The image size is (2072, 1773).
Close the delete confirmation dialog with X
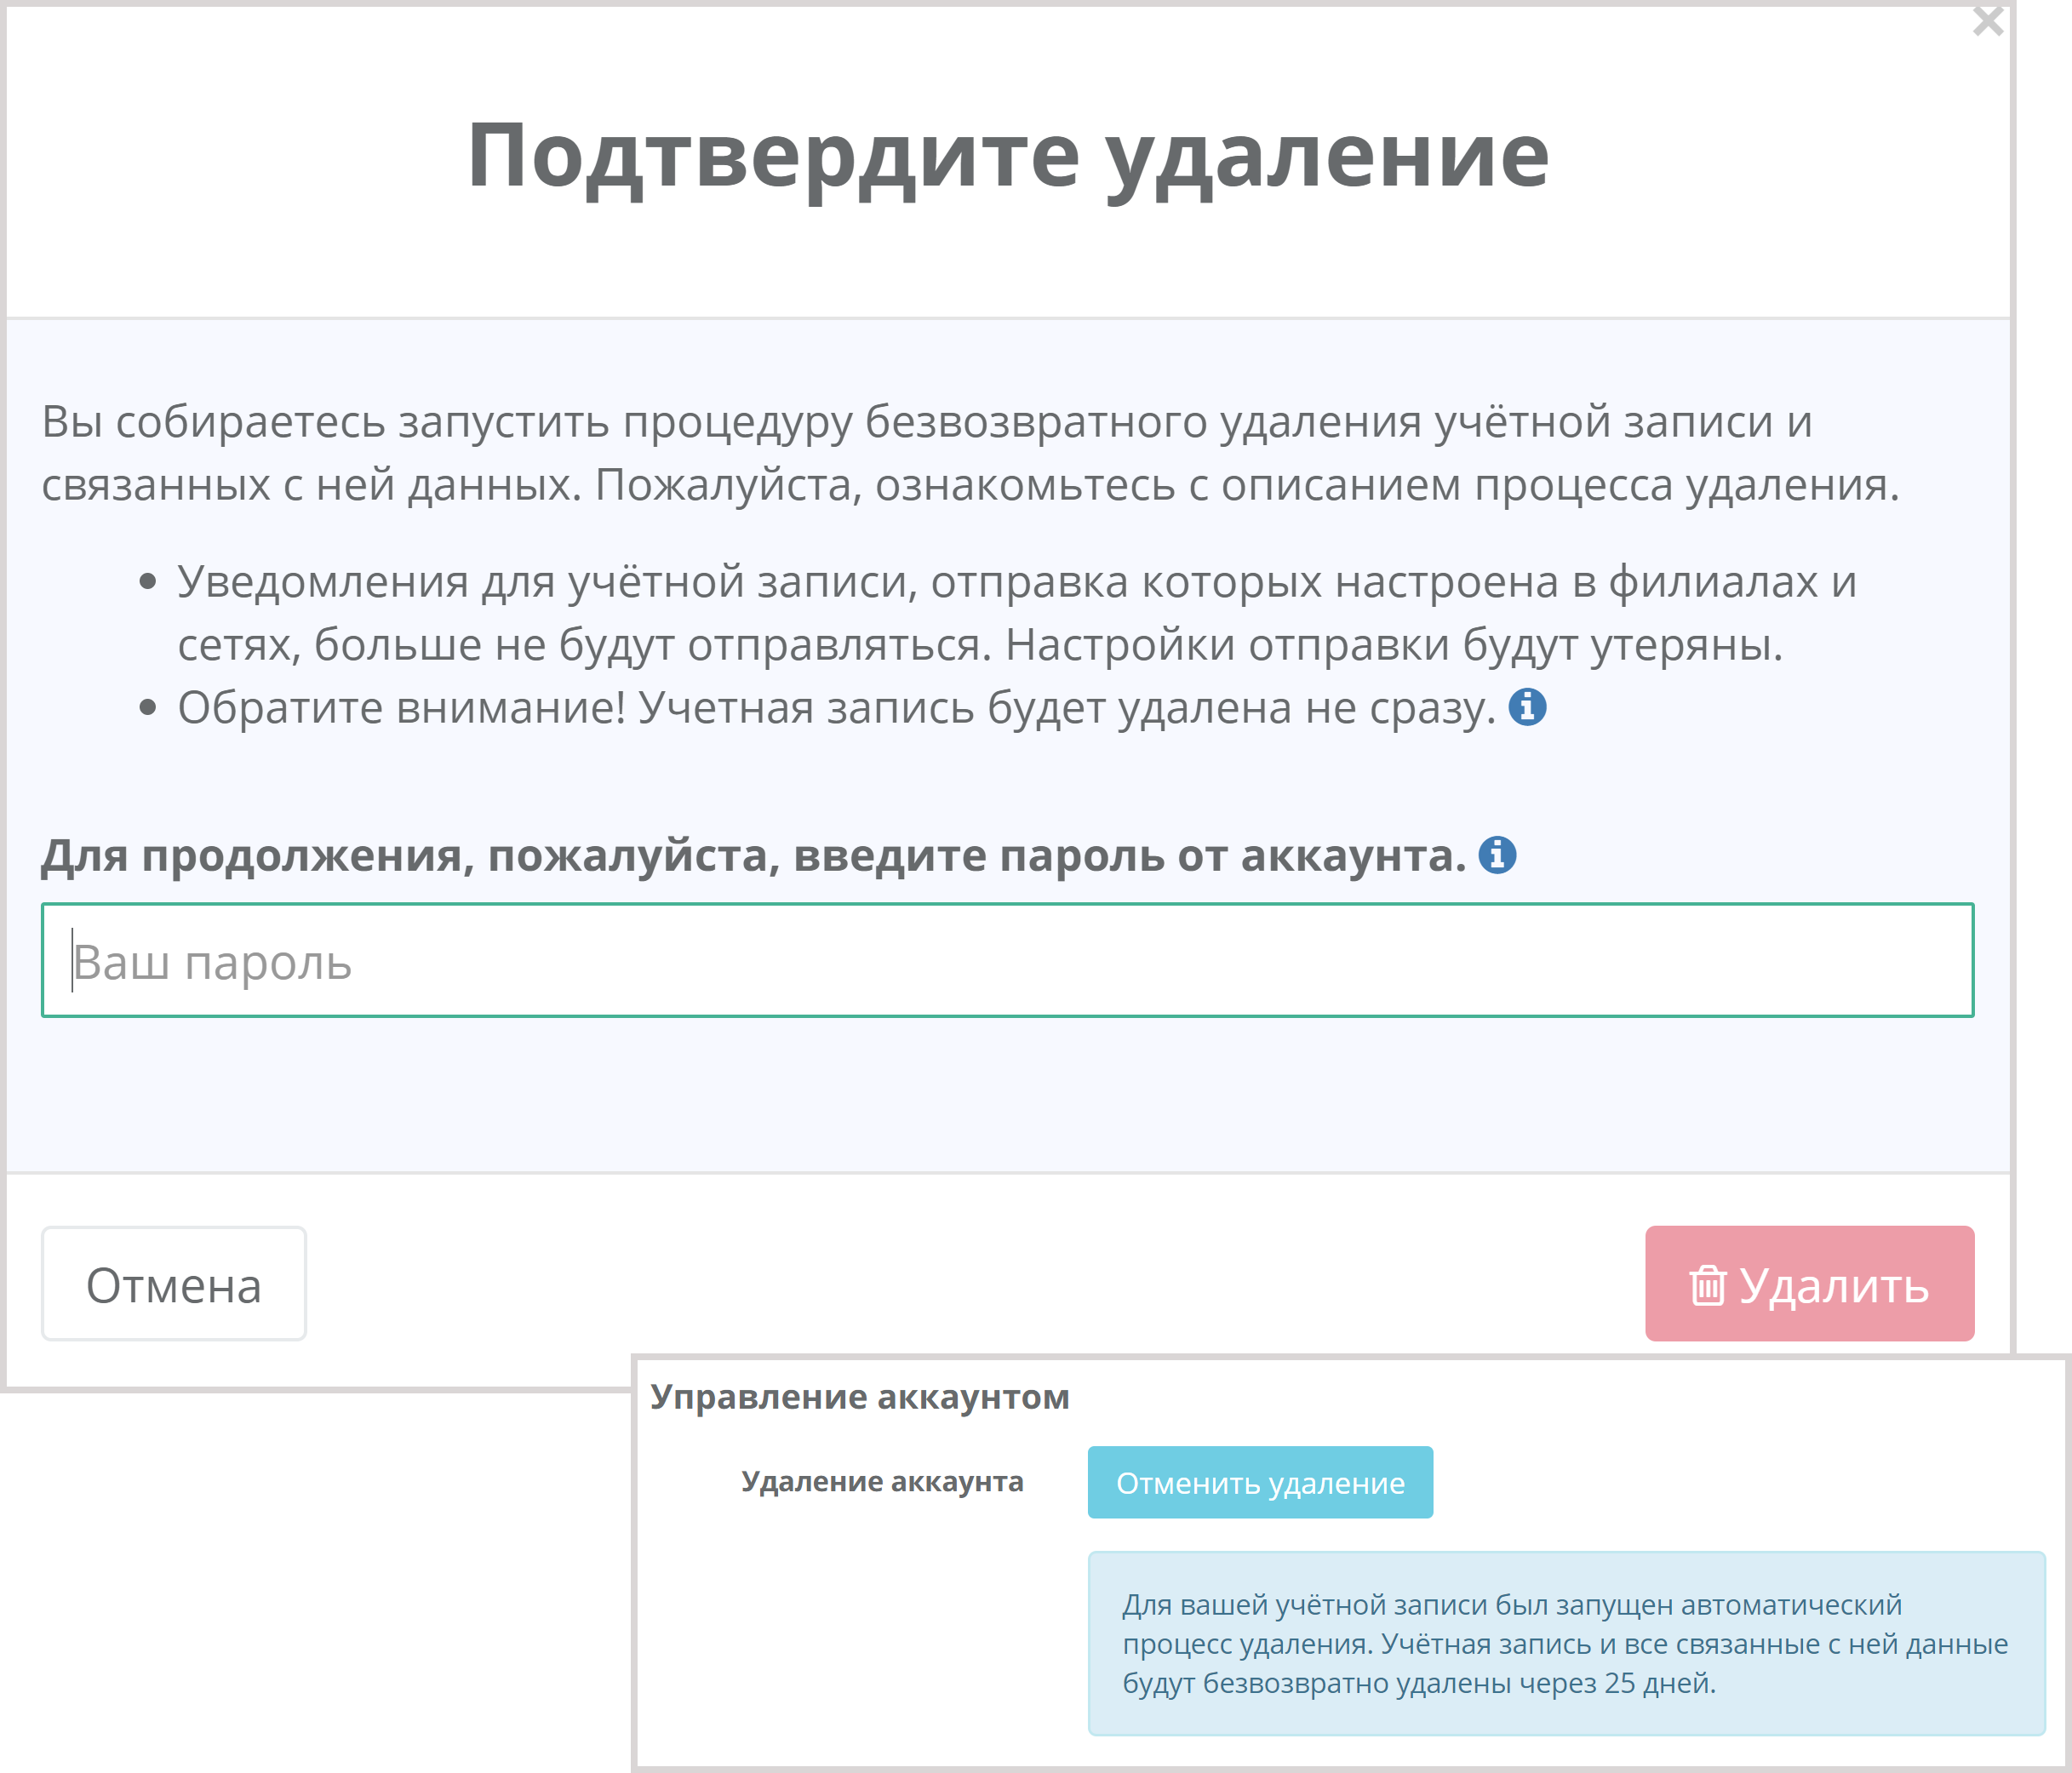1987,21
